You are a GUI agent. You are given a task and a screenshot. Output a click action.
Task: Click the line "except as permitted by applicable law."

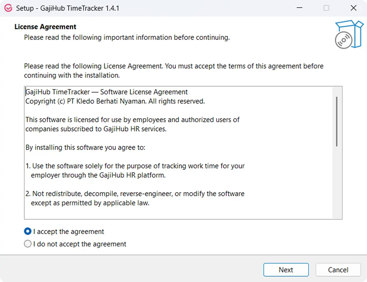(90, 203)
